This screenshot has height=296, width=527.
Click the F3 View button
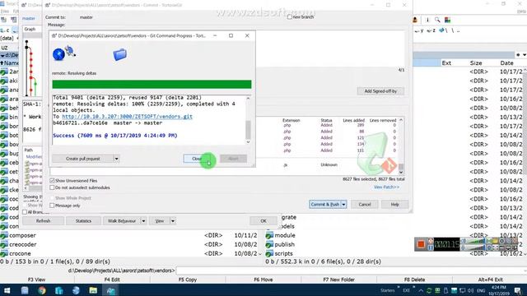pos(36,280)
